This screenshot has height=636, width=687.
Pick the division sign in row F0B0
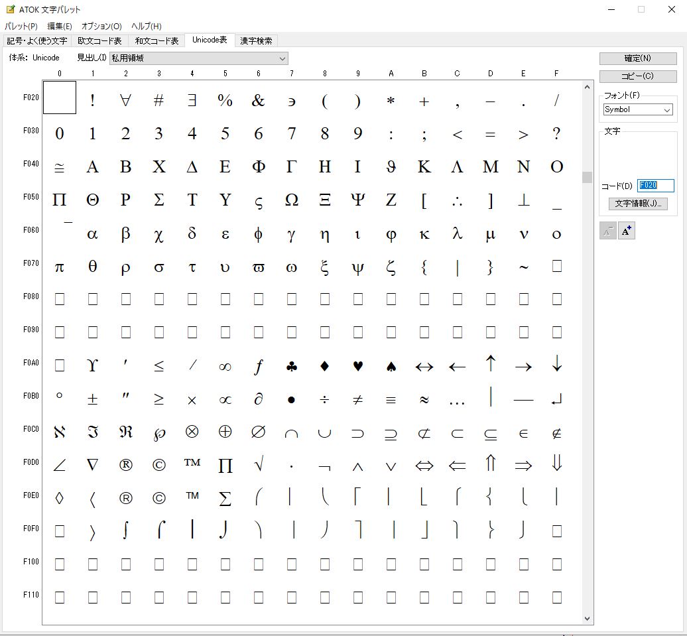coord(325,400)
